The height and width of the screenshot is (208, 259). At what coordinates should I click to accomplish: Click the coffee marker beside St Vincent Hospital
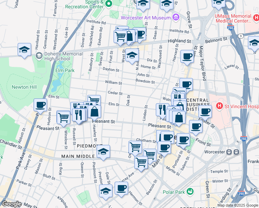[205, 112]
